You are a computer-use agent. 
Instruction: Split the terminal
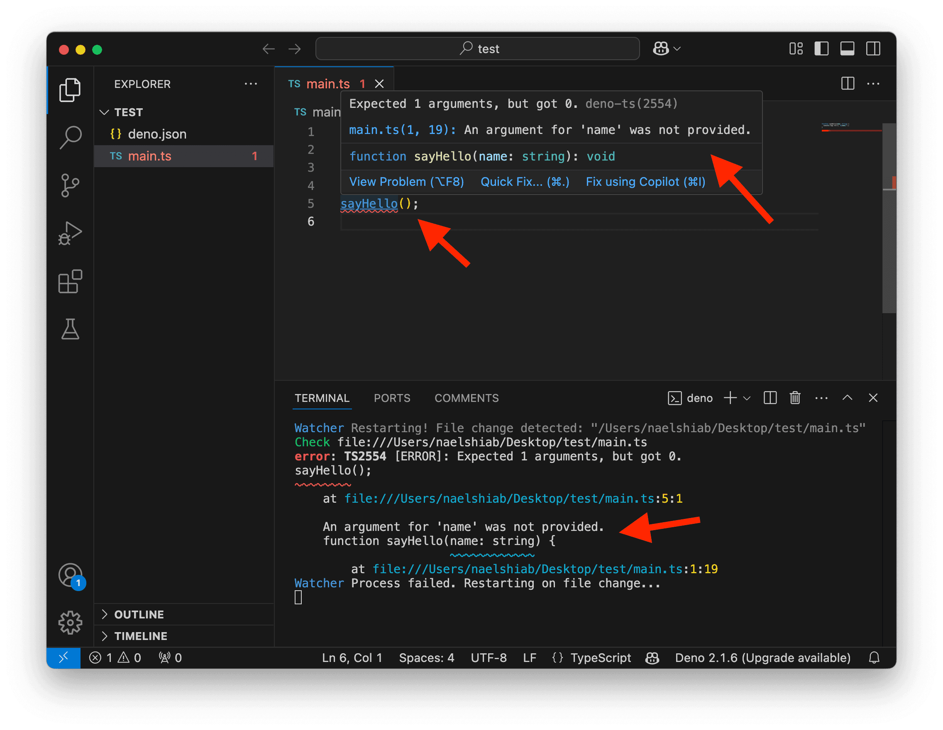[770, 397]
